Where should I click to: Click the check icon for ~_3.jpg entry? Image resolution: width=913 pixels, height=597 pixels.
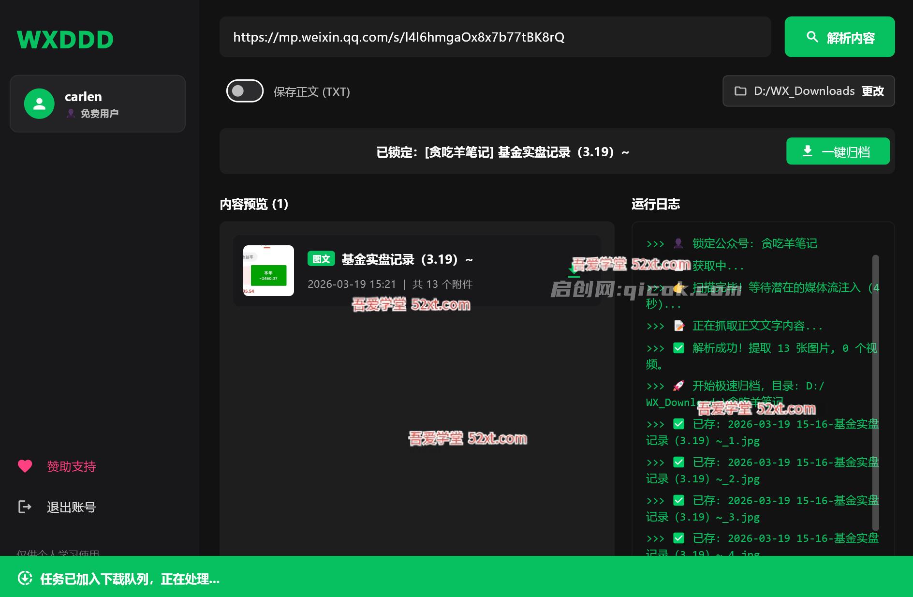[x=679, y=500]
